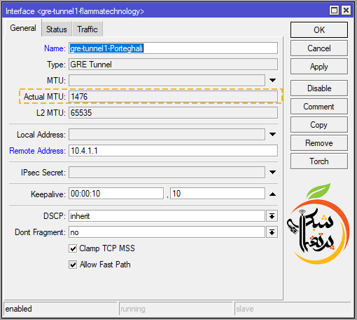Switch to the Traffic tab
This screenshot has height=320, width=357.
point(87,29)
